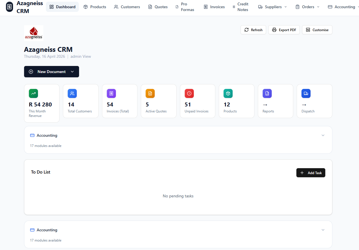Open the Quotes page
This screenshot has height=250, width=359.
158,7
